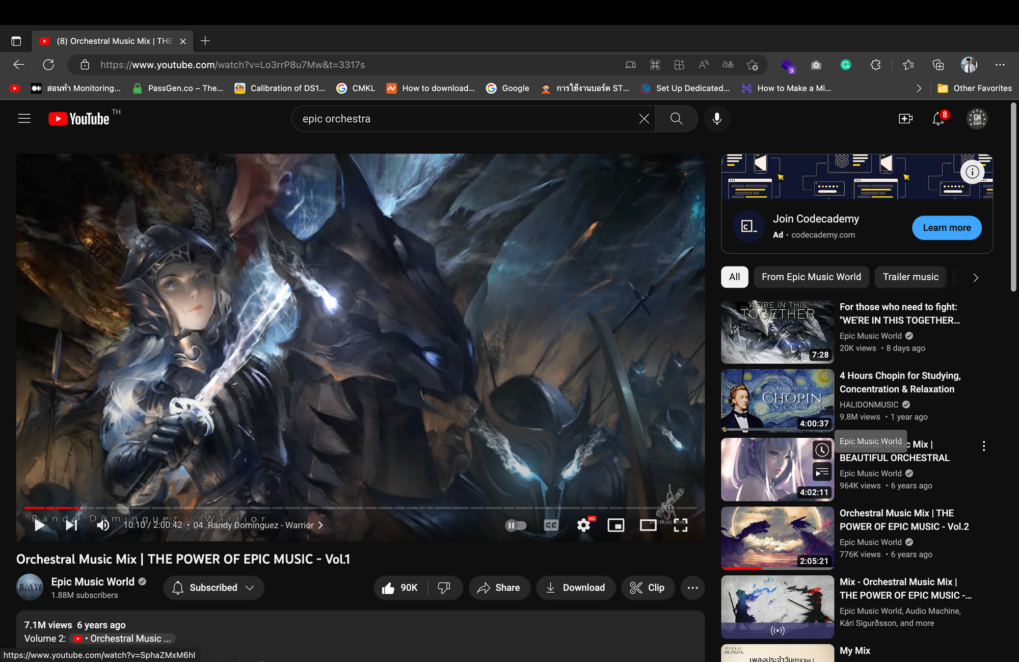The height and width of the screenshot is (662, 1019).
Task: Open Other Favorites folder
Action: tap(975, 88)
